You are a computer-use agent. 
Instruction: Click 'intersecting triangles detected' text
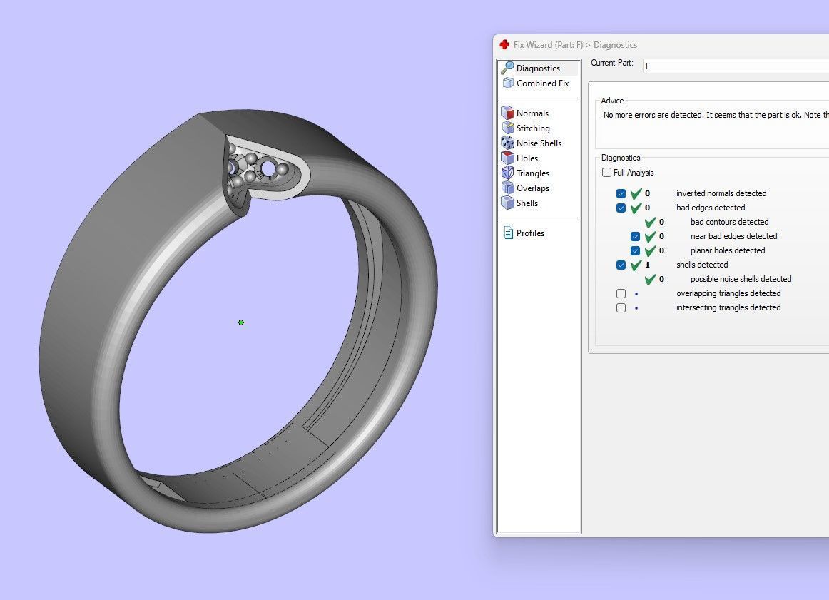click(x=728, y=307)
